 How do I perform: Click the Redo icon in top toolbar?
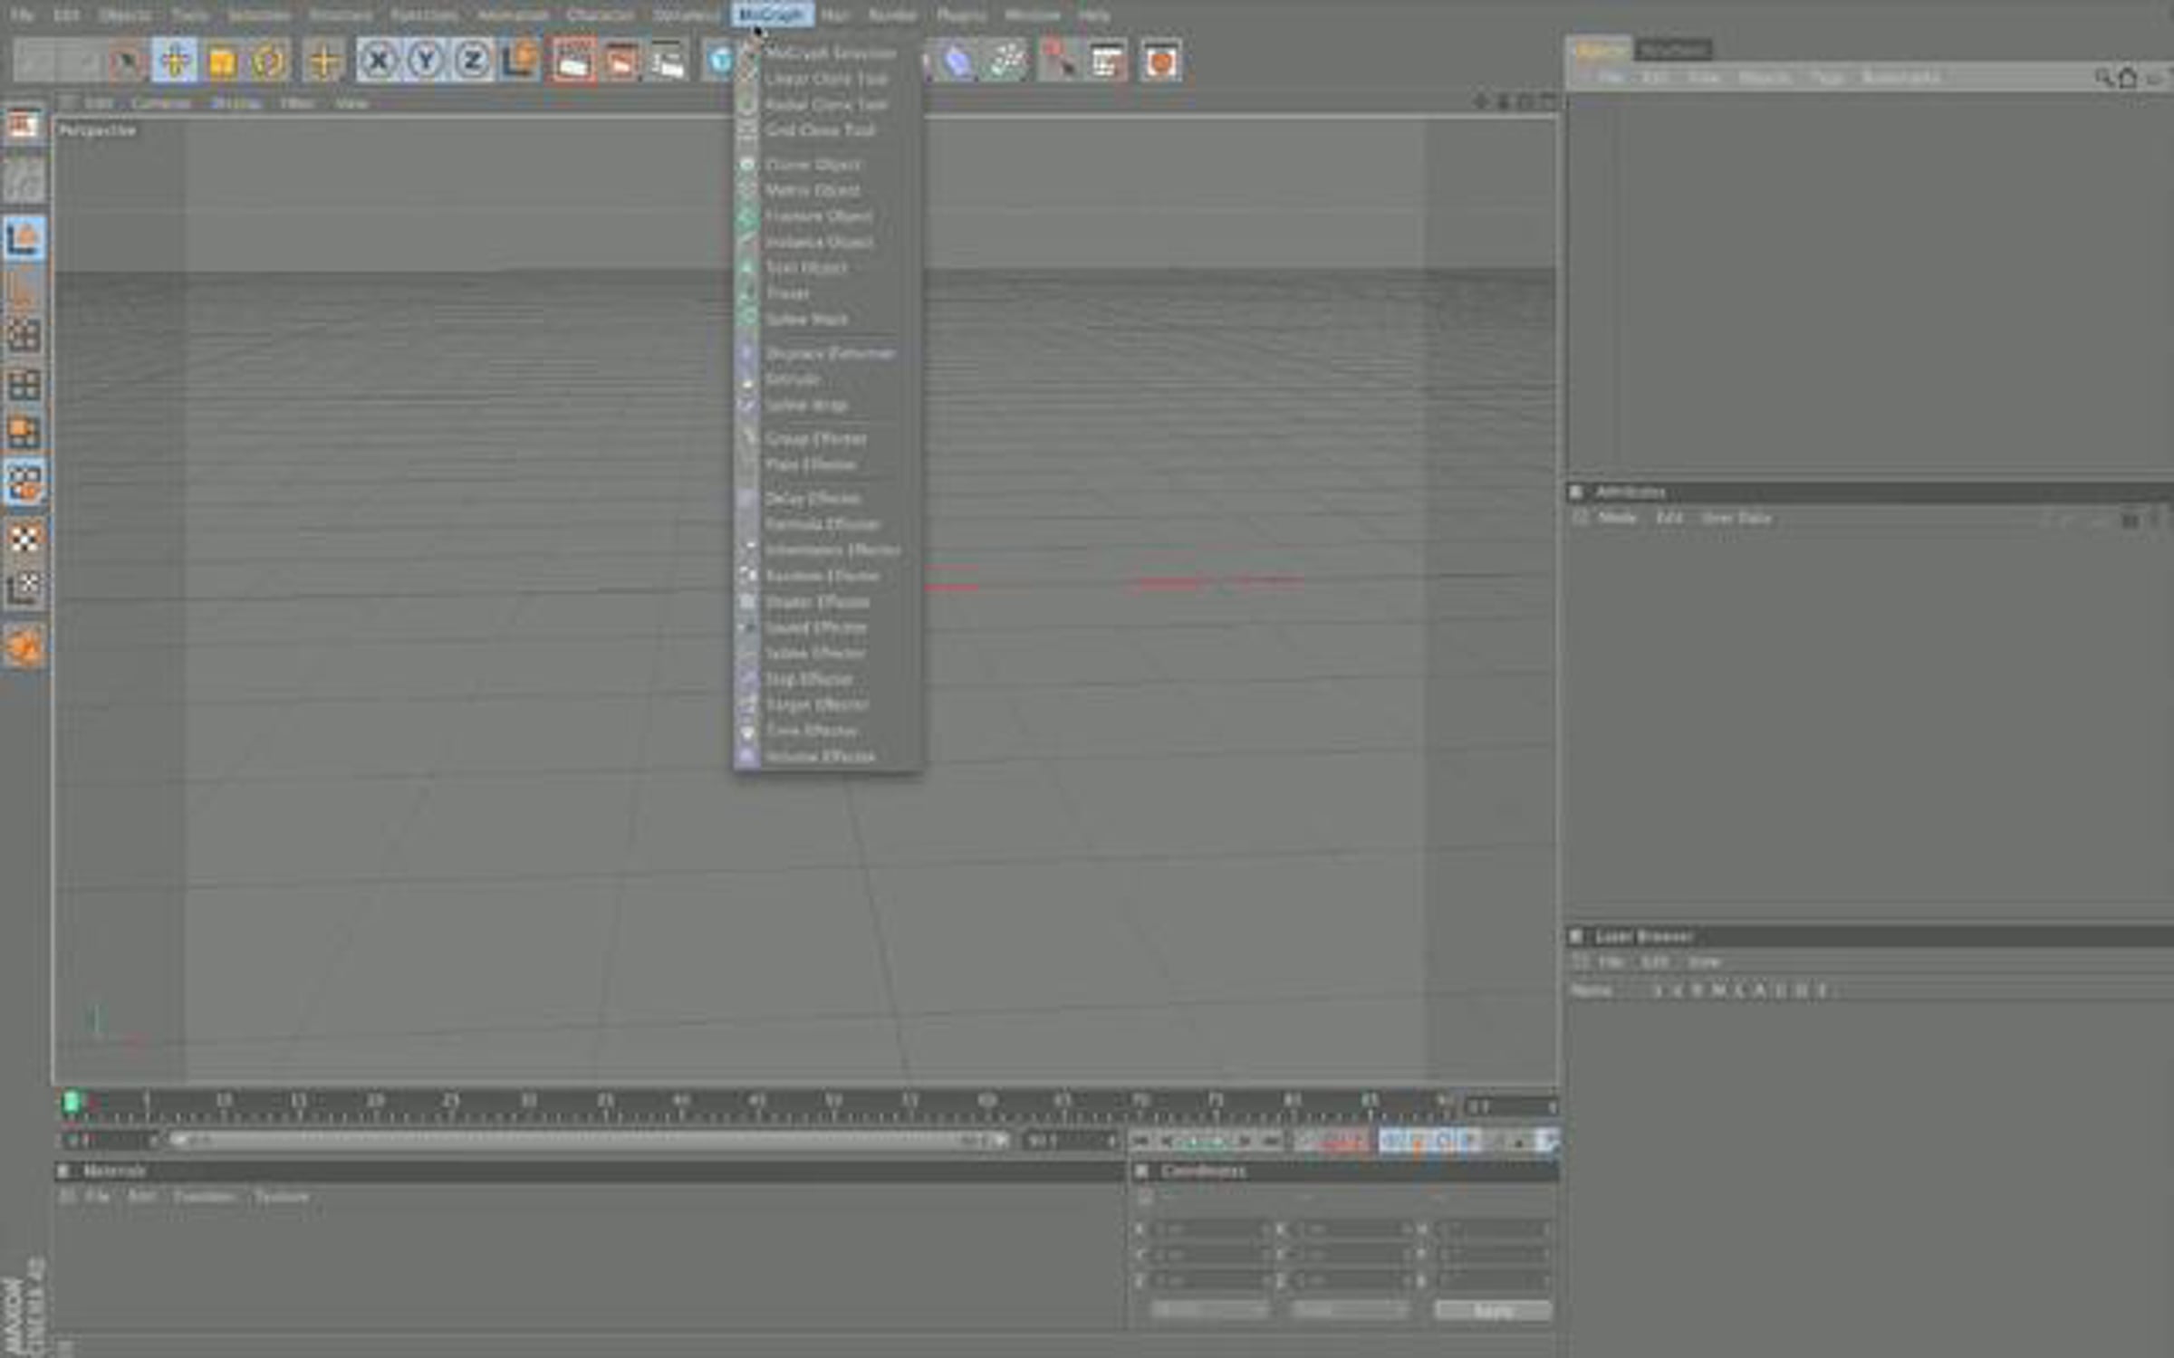pos(82,61)
